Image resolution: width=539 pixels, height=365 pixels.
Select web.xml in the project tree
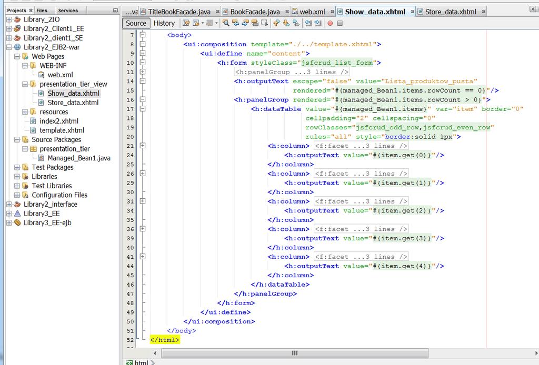click(60, 75)
